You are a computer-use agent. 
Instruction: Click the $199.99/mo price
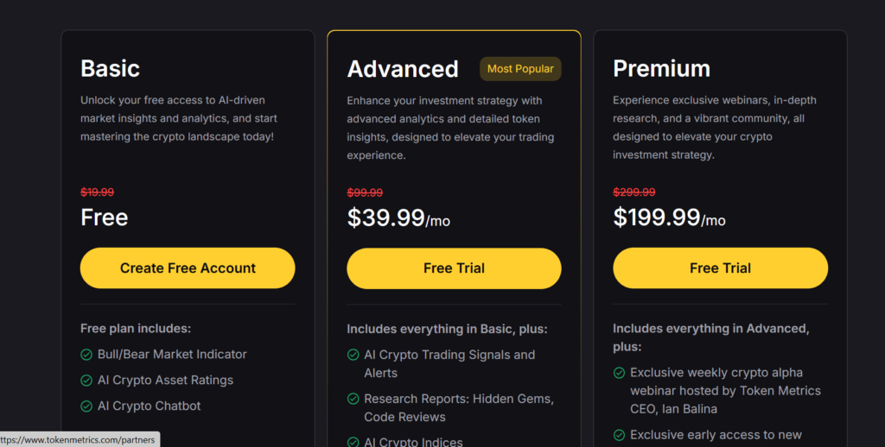pyautogui.click(x=669, y=218)
